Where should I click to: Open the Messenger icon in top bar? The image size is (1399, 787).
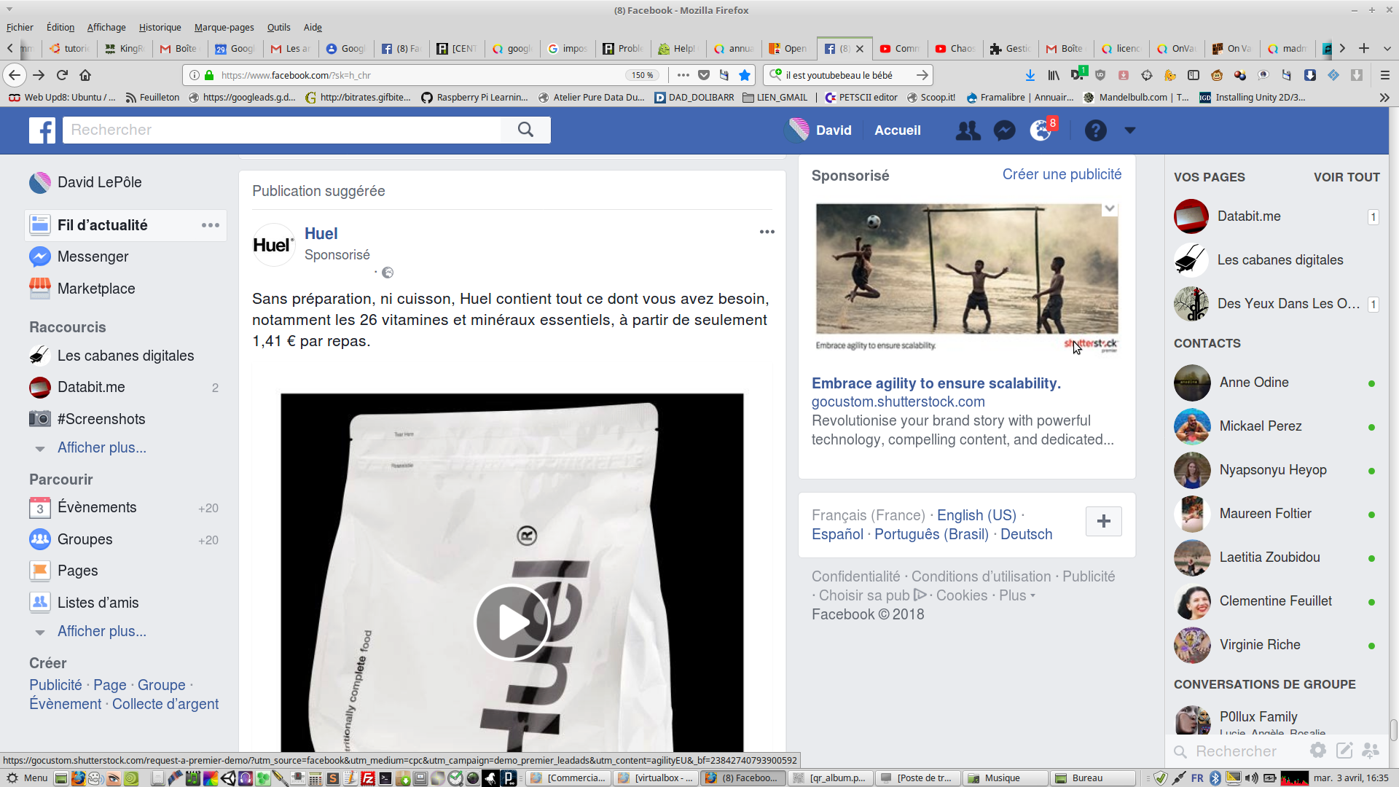(1004, 130)
